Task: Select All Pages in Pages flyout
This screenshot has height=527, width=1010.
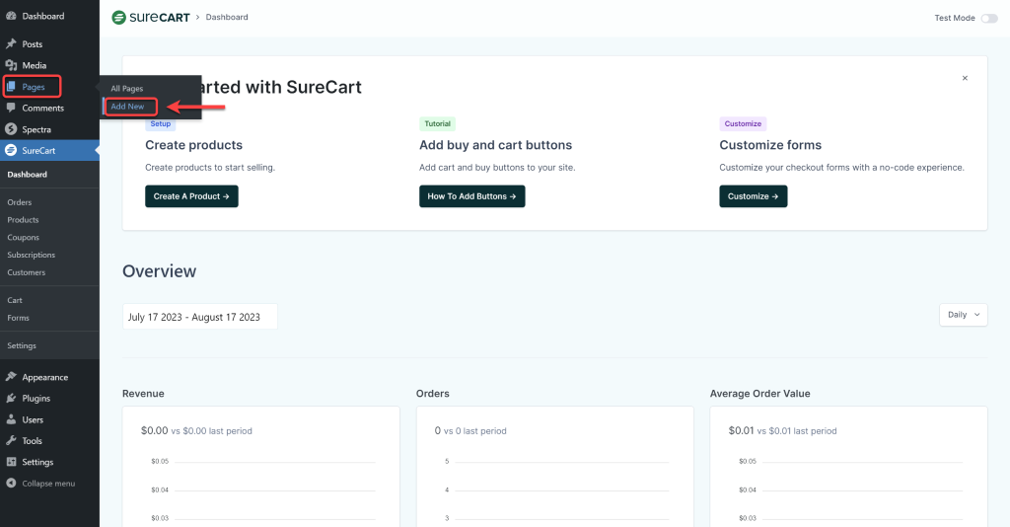Action: click(127, 88)
